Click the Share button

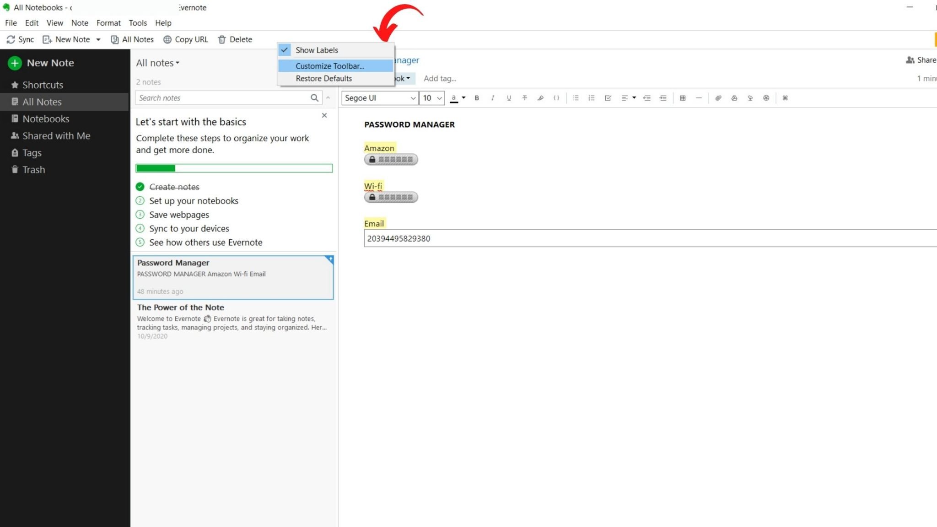tap(921, 60)
